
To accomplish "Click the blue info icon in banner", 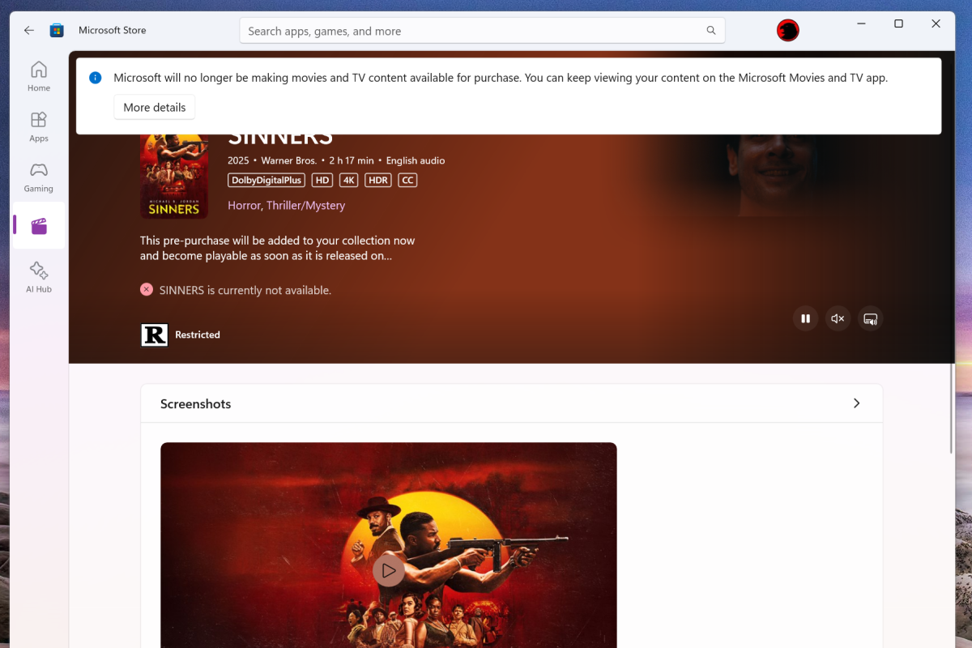I will [x=96, y=78].
